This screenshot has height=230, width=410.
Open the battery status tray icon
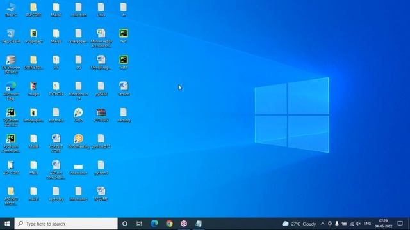[344, 224]
